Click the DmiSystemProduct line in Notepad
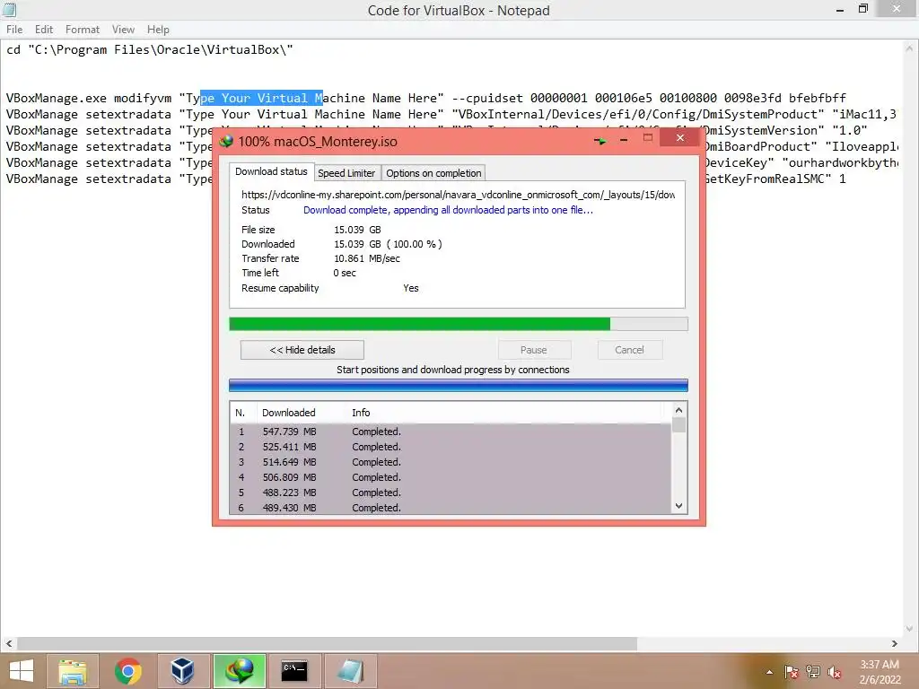Screen dimensions: 919x689 (451, 114)
